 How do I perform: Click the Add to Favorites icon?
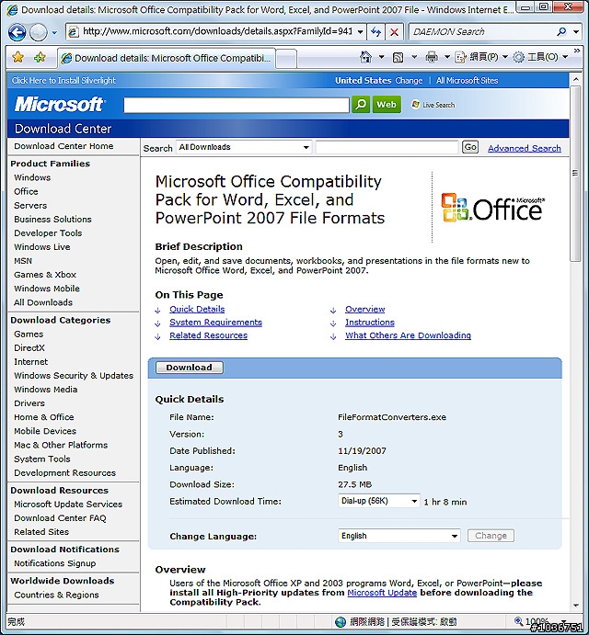[x=40, y=58]
